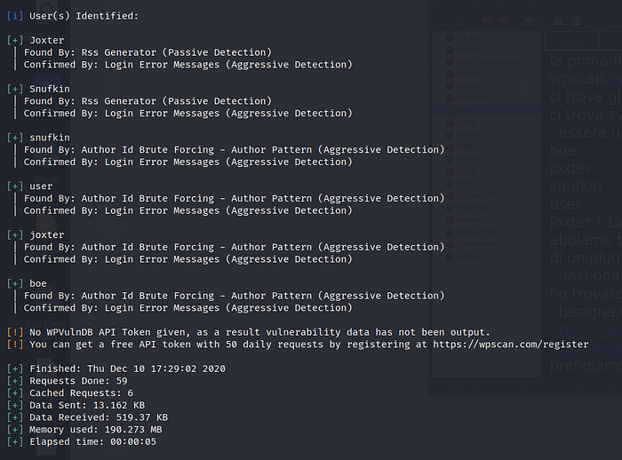The image size is (622, 460).
Task: Select the GameZone note
Action: click(x=473, y=243)
